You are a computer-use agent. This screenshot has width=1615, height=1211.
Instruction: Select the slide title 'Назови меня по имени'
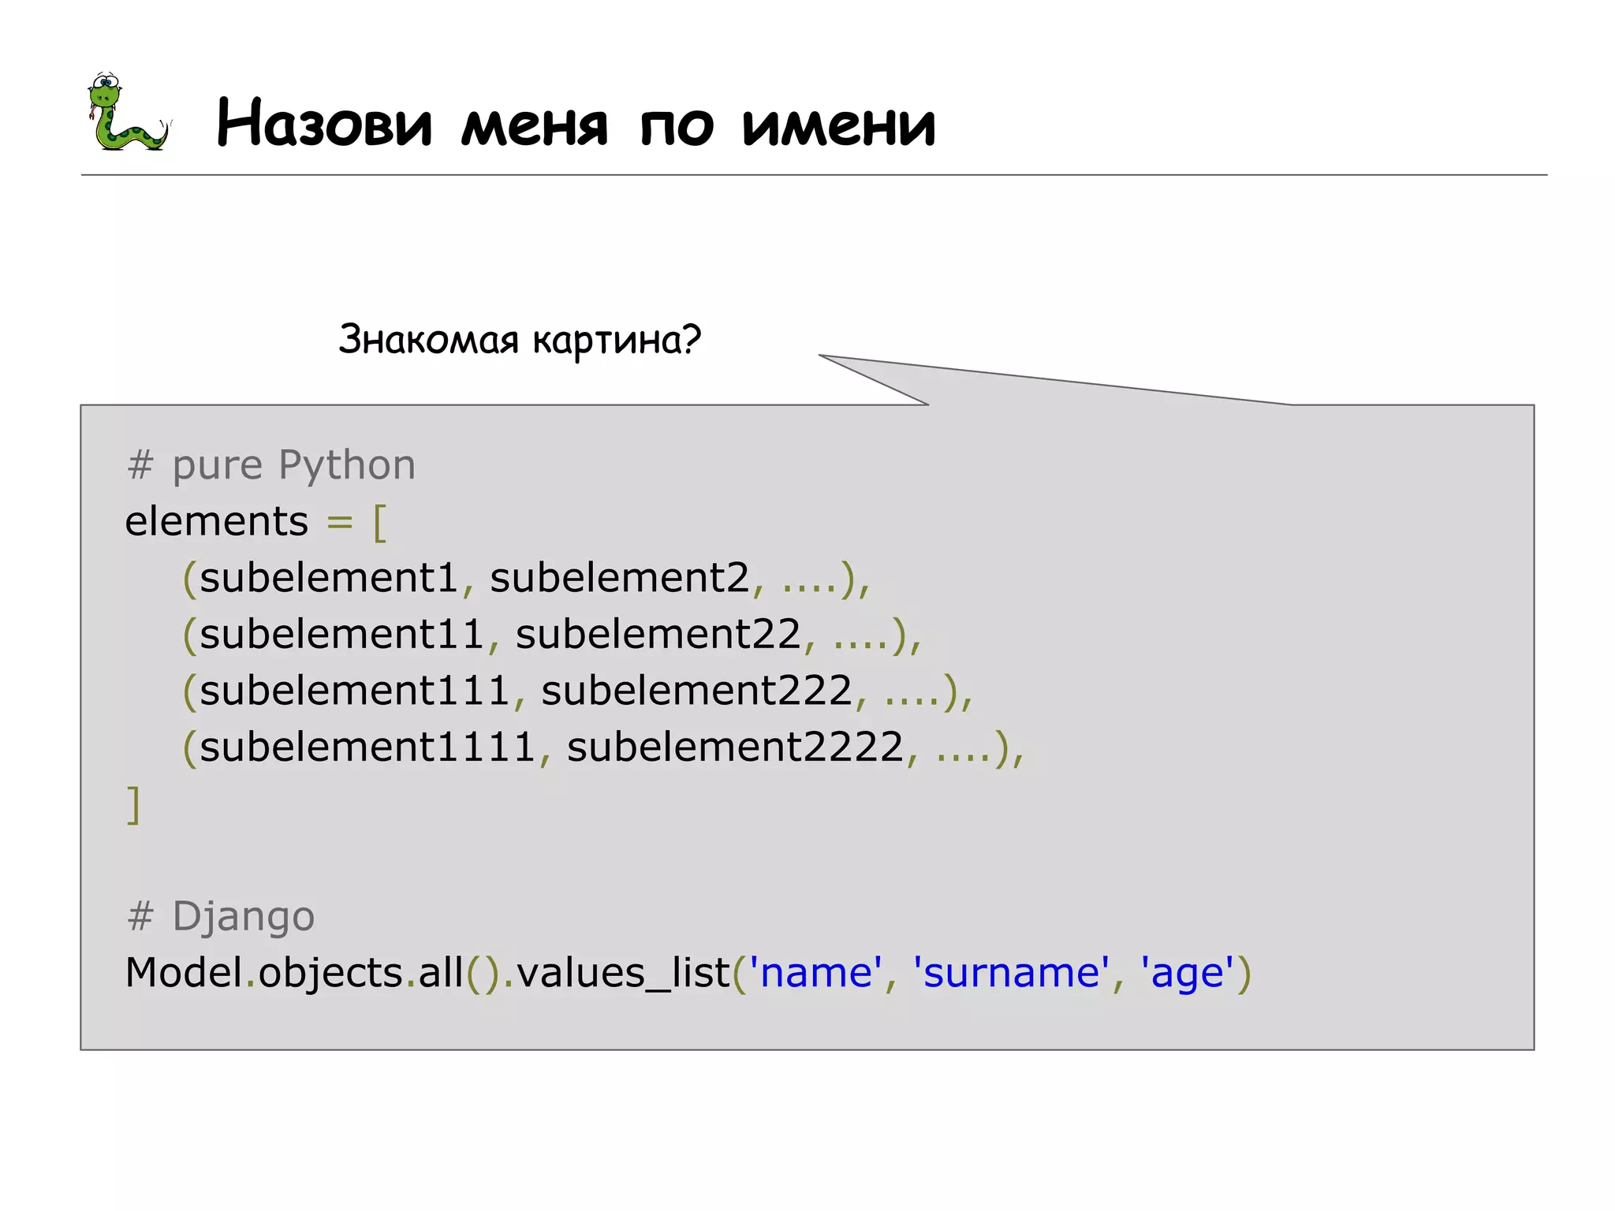point(576,123)
